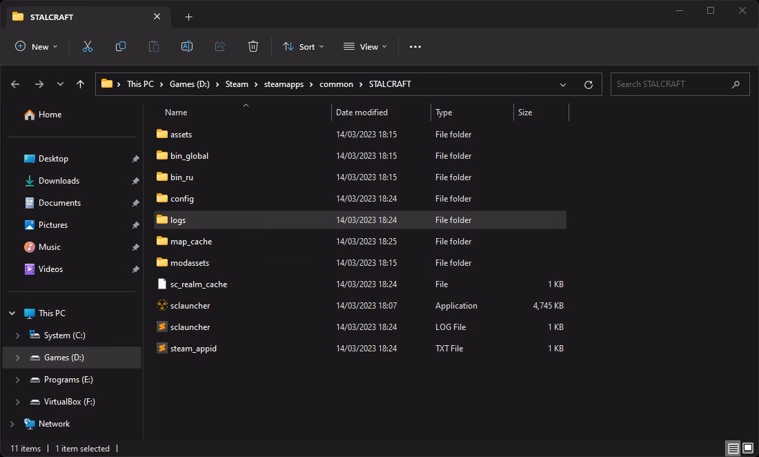Navigate to Steam in breadcrumb path
The width and height of the screenshot is (759, 457).
tap(237, 84)
